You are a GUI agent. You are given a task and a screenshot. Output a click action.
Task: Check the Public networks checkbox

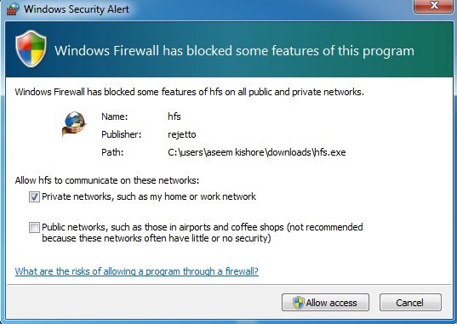coord(34,228)
